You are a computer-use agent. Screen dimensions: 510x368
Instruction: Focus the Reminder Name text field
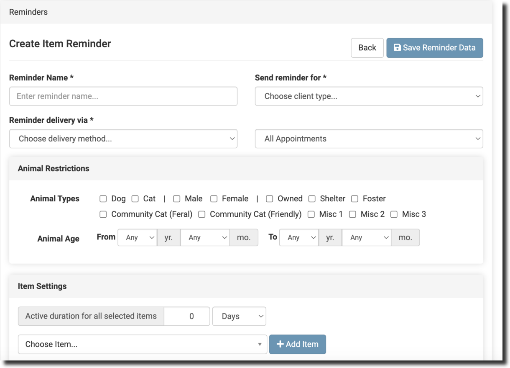(x=123, y=96)
